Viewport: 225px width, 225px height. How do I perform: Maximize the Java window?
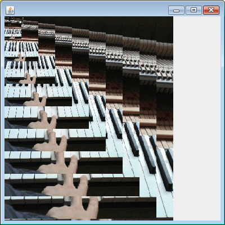click(193, 10)
